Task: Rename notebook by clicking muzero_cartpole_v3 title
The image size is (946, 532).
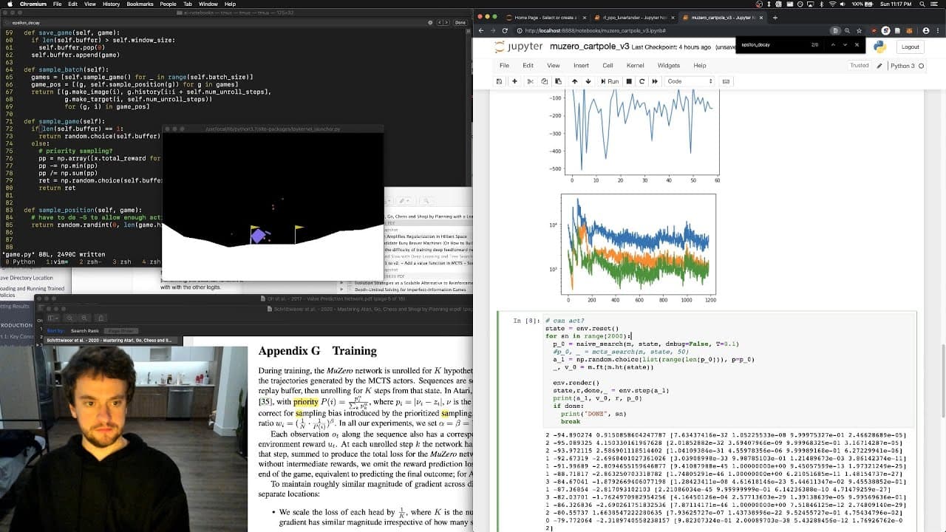Action: [589, 47]
